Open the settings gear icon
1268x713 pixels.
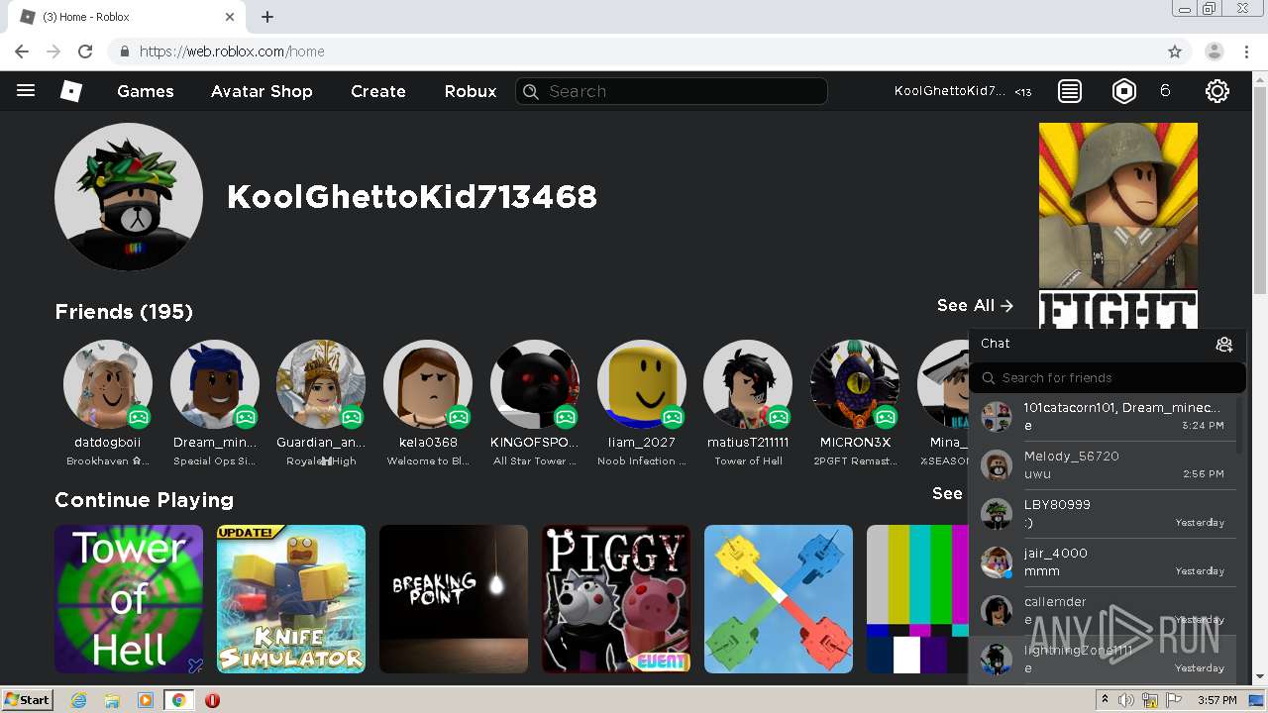pos(1217,91)
